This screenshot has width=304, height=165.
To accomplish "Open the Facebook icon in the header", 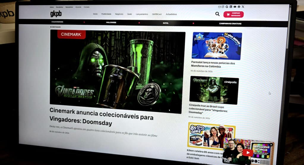I will [x=239, y=7].
